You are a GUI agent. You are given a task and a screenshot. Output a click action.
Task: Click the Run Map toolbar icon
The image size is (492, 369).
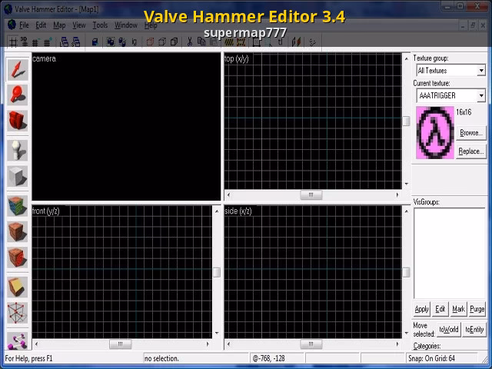[x=312, y=42]
